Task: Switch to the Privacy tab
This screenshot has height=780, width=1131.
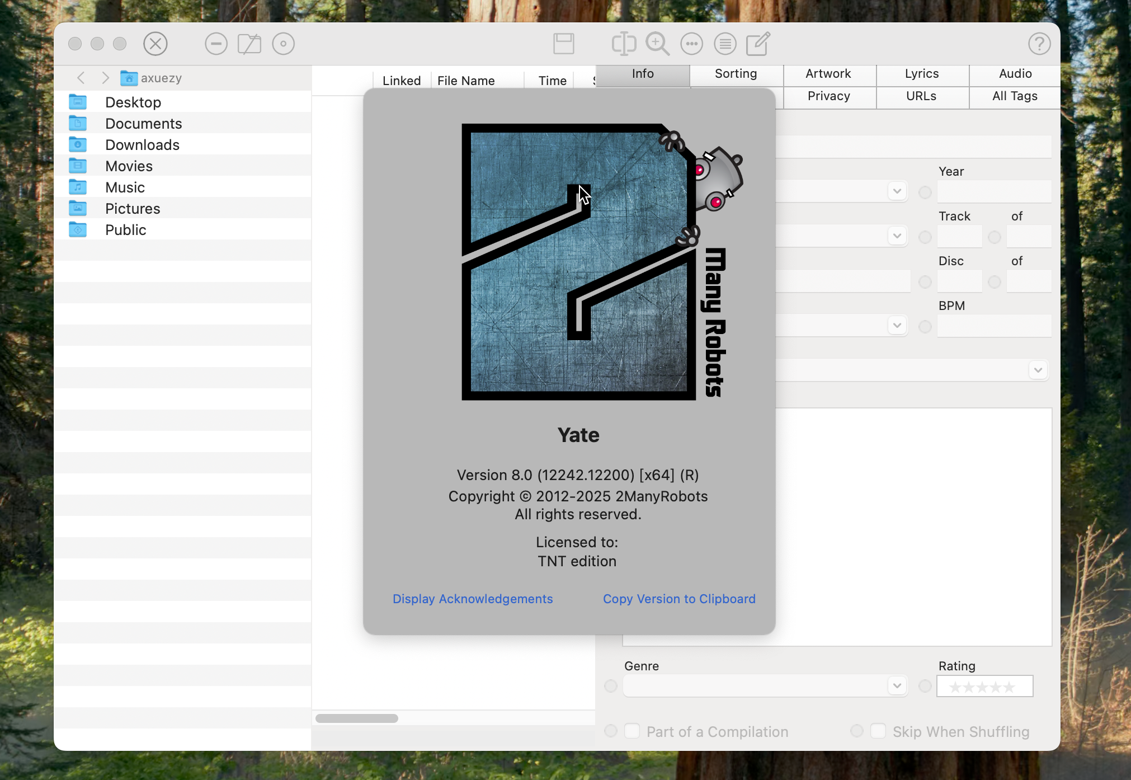Action: [829, 97]
